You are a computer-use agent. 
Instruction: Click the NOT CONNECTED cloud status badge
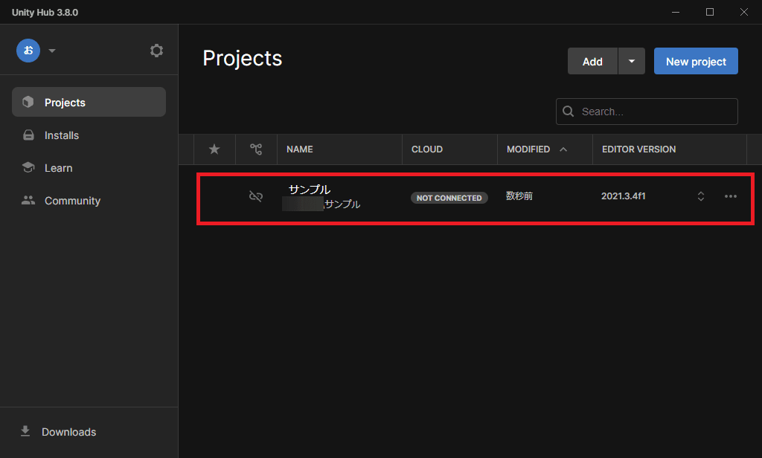pyautogui.click(x=449, y=198)
